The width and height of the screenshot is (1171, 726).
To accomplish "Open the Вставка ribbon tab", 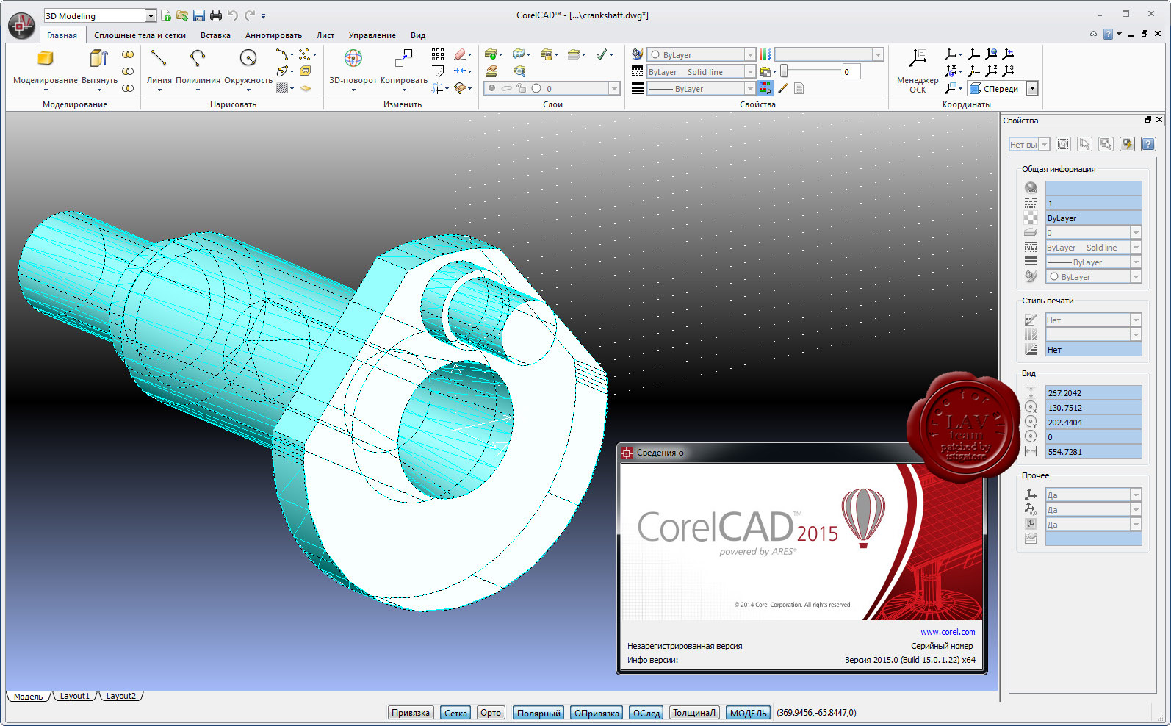I will point(215,35).
